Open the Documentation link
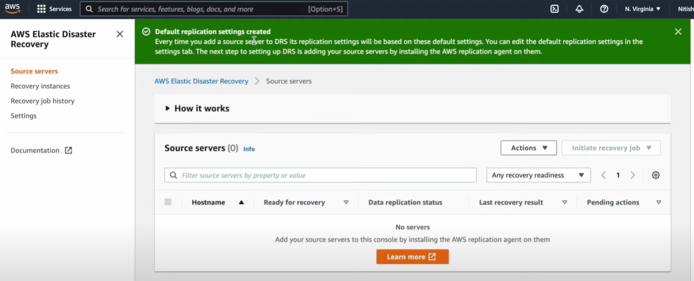Viewport: 694px width, 281px height. (x=35, y=151)
